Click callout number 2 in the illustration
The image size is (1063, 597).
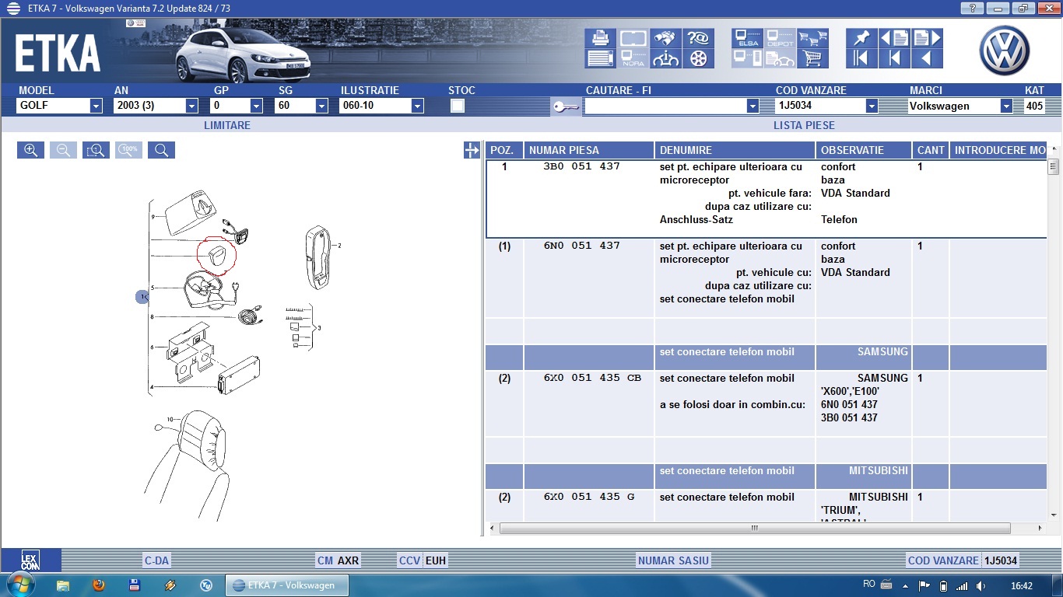click(x=339, y=246)
